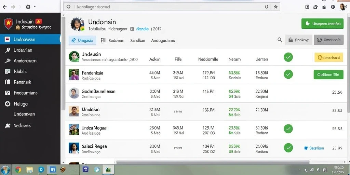Click the Ackan column header
This screenshot has height=175, width=350.
click(155, 59)
